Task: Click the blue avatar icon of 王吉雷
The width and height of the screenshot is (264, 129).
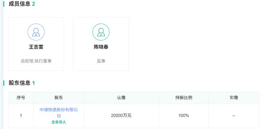Action: (36, 32)
